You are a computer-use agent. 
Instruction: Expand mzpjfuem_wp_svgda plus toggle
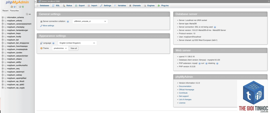3,88
